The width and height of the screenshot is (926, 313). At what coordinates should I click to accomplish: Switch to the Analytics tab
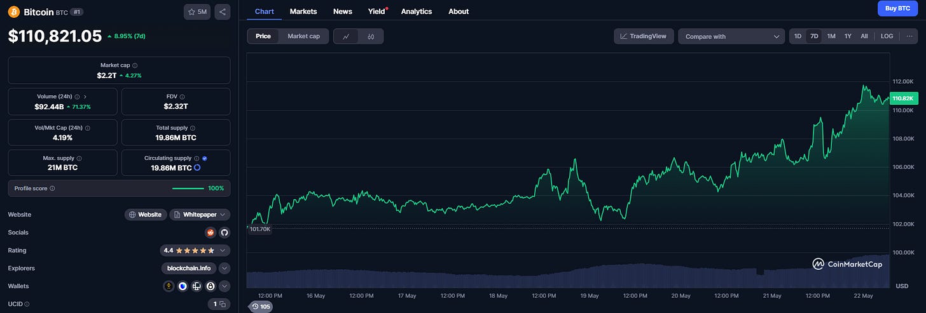click(417, 11)
